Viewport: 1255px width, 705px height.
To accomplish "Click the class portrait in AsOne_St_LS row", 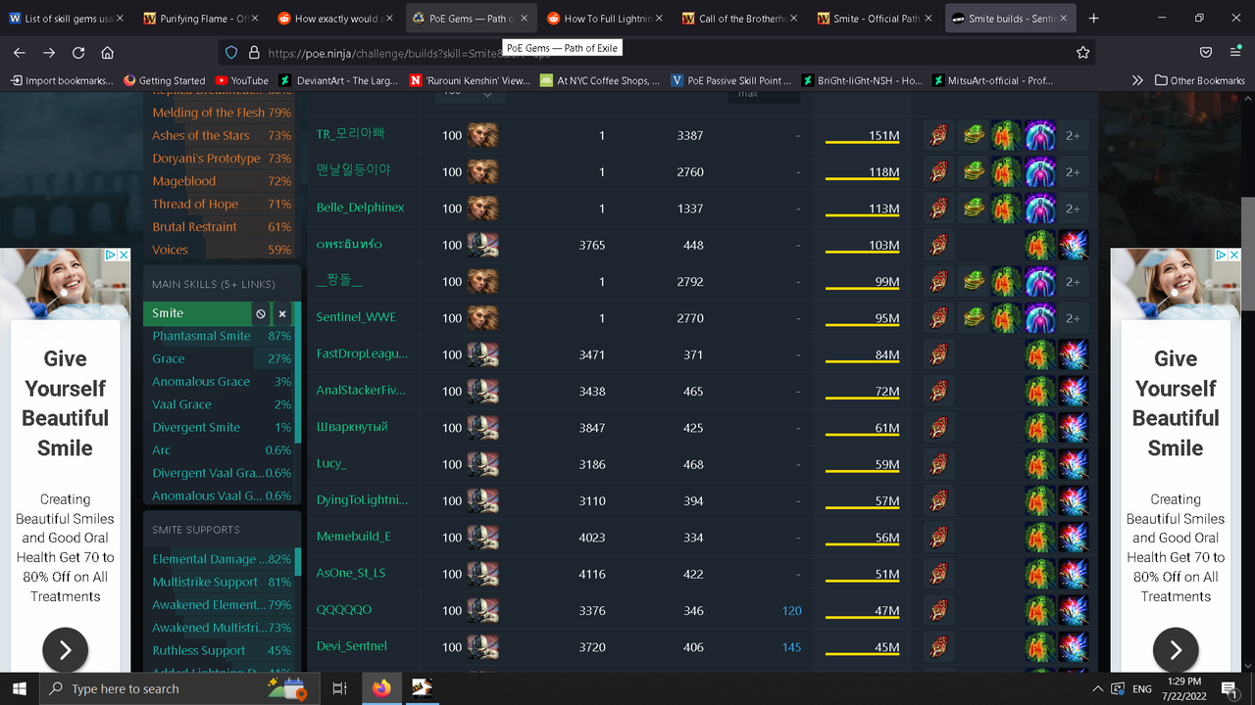I will tap(482, 574).
